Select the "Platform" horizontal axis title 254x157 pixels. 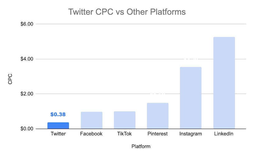tap(141, 146)
